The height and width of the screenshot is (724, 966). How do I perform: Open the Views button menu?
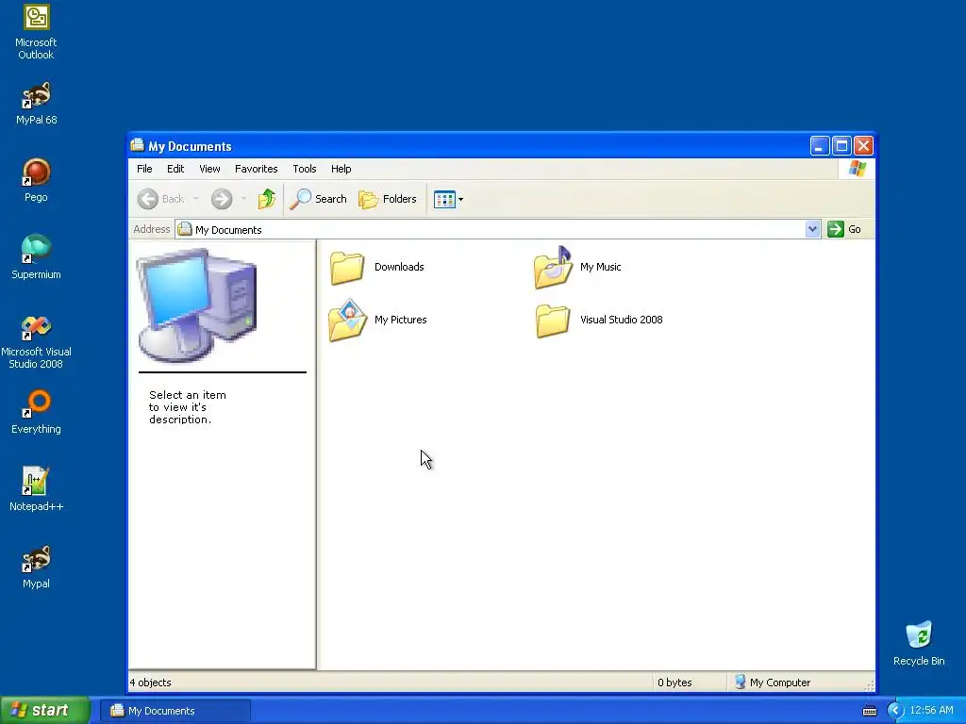[448, 199]
